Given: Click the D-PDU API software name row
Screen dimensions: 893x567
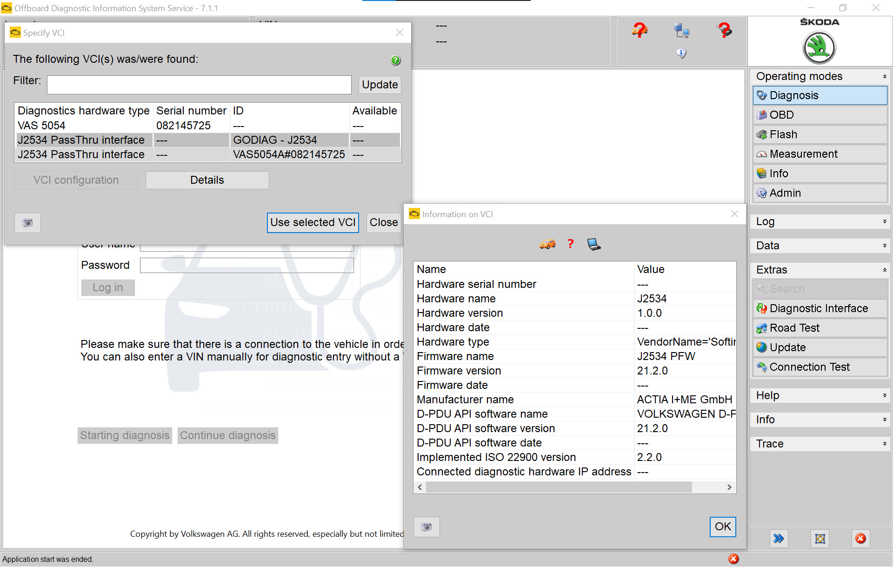Looking at the screenshot, I should pos(575,414).
